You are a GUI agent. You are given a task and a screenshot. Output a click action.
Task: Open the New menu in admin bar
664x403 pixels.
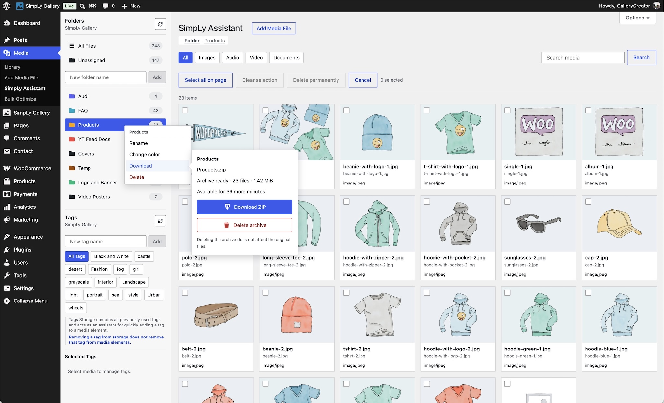[x=131, y=6]
